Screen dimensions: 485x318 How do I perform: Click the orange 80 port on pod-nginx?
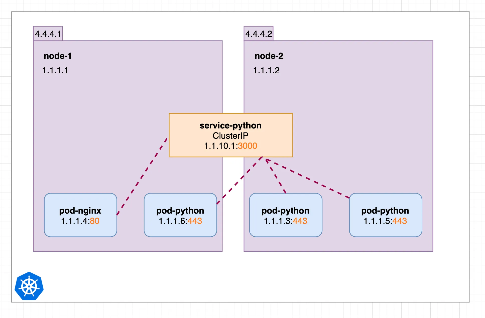click(95, 221)
